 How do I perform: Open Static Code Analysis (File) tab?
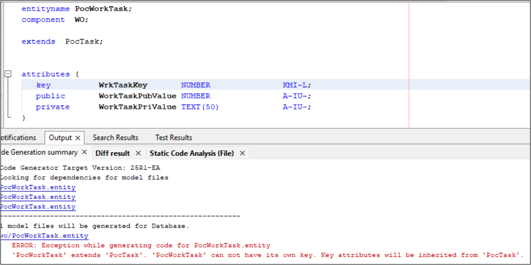click(x=192, y=153)
